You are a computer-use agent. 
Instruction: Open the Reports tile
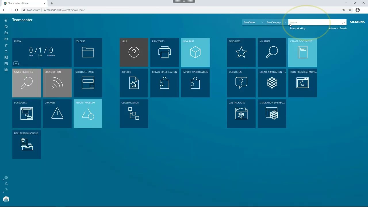134,83
